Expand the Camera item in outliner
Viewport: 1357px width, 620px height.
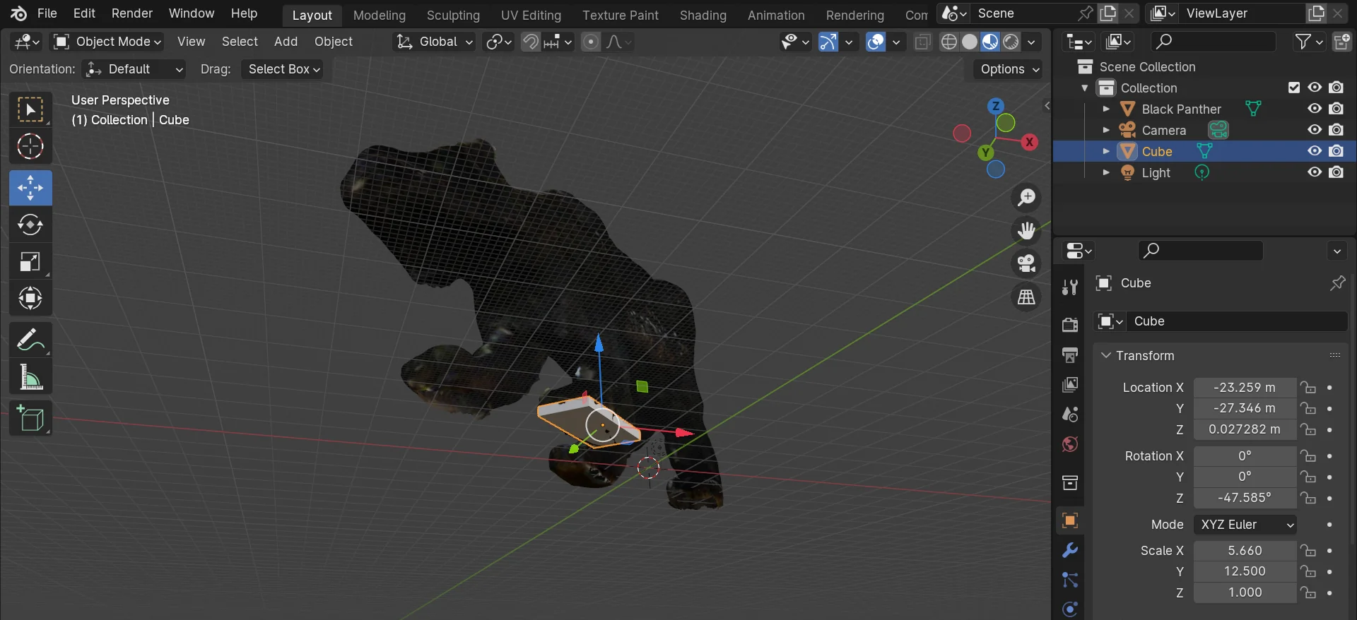1106,130
